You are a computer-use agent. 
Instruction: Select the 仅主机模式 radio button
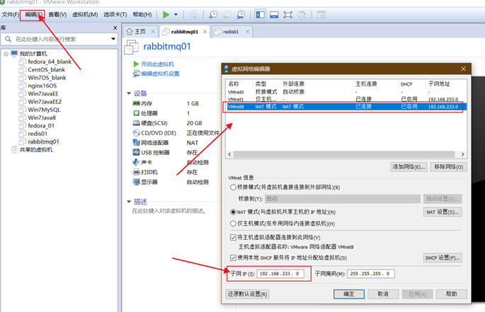pos(233,224)
